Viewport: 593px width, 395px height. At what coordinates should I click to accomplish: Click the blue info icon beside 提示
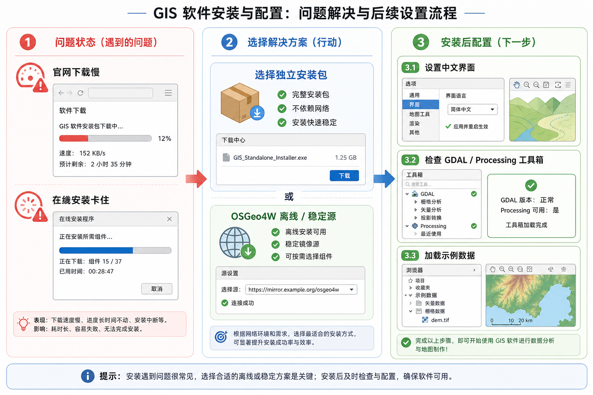(x=88, y=376)
